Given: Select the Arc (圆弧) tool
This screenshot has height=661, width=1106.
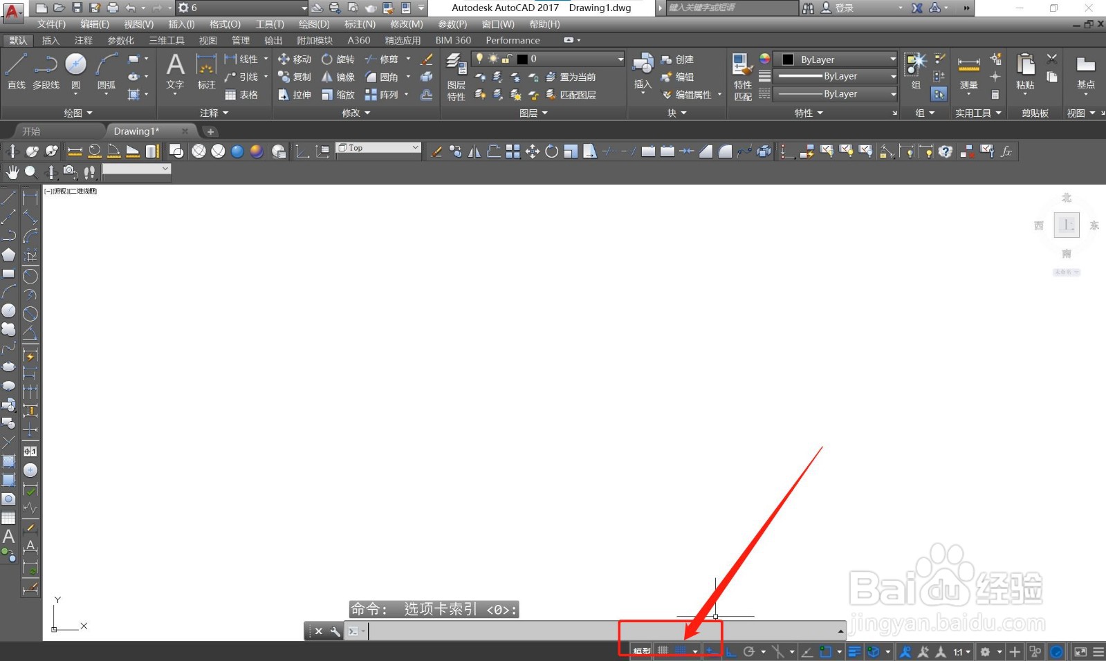Looking at the screenshot, I should coord(107,71).
